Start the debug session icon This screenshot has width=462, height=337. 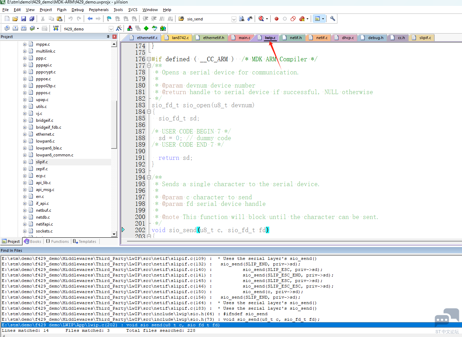click(261, 19)
